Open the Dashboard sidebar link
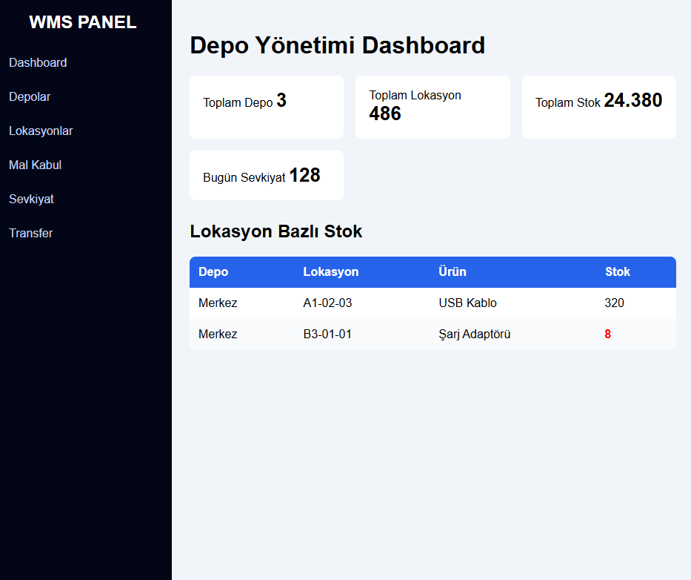The width and height of the screenshot is (691, 580). tap(38, 63)
